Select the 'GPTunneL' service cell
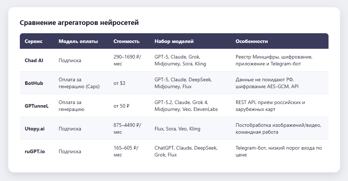The height and width of the screenshot is (181, 348). tap(37, 106)
